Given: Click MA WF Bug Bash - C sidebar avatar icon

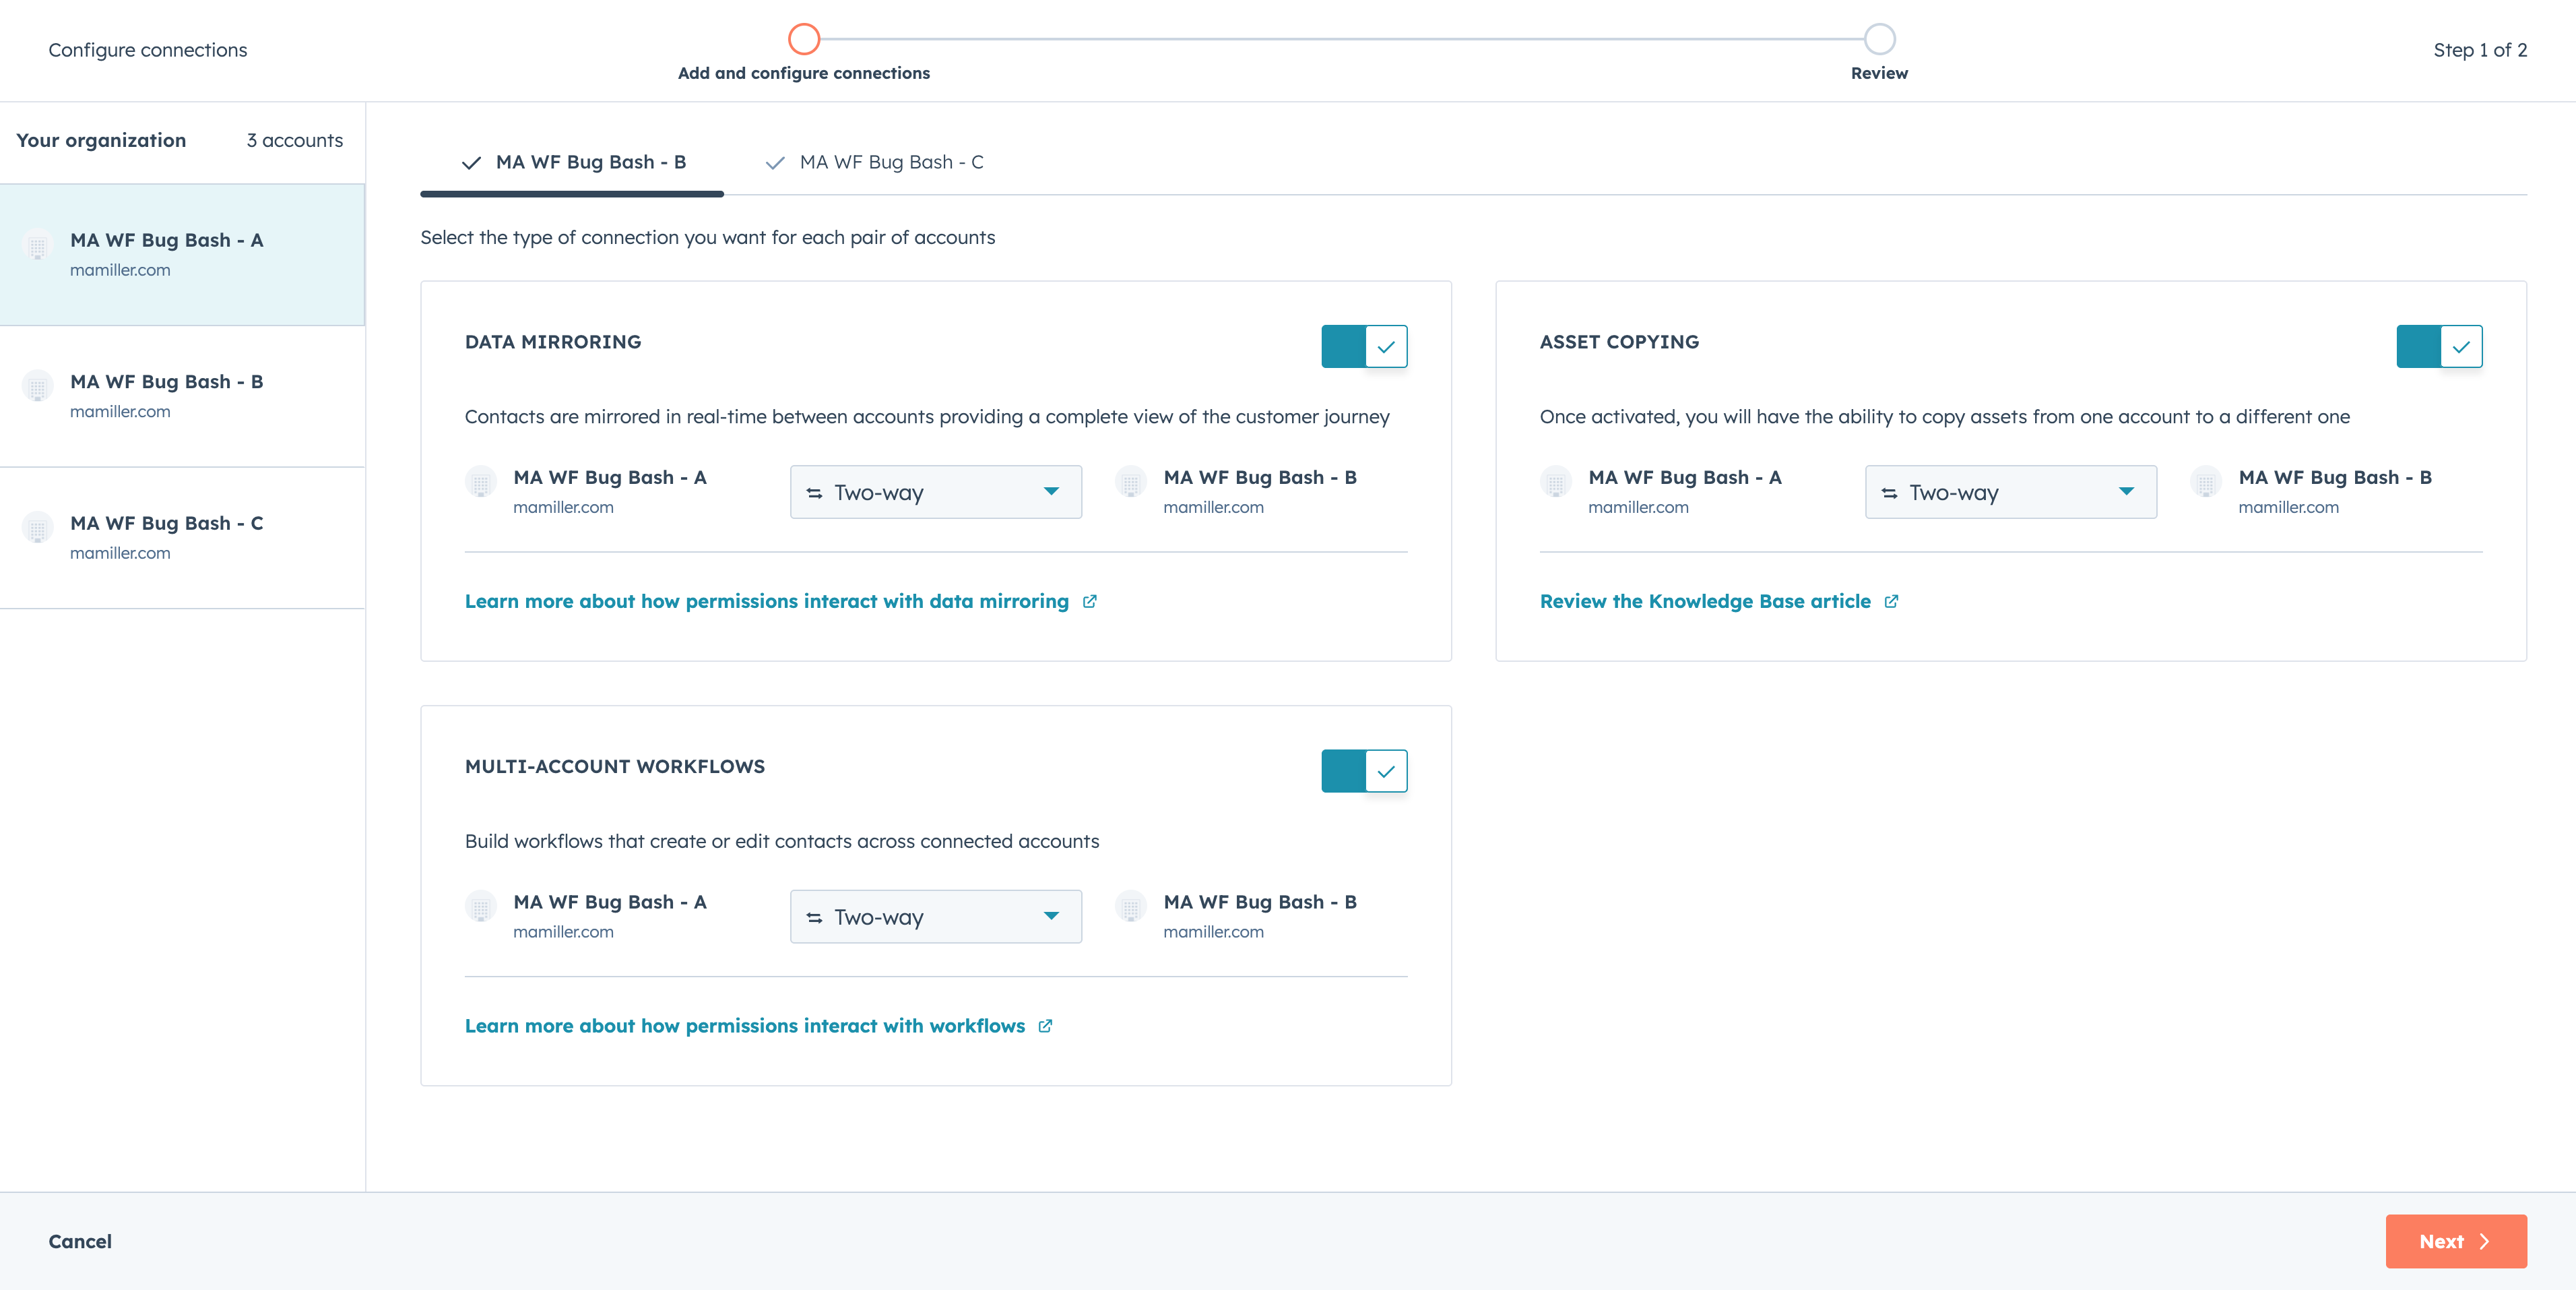Looking at the screenshot, I should [38, 526].
